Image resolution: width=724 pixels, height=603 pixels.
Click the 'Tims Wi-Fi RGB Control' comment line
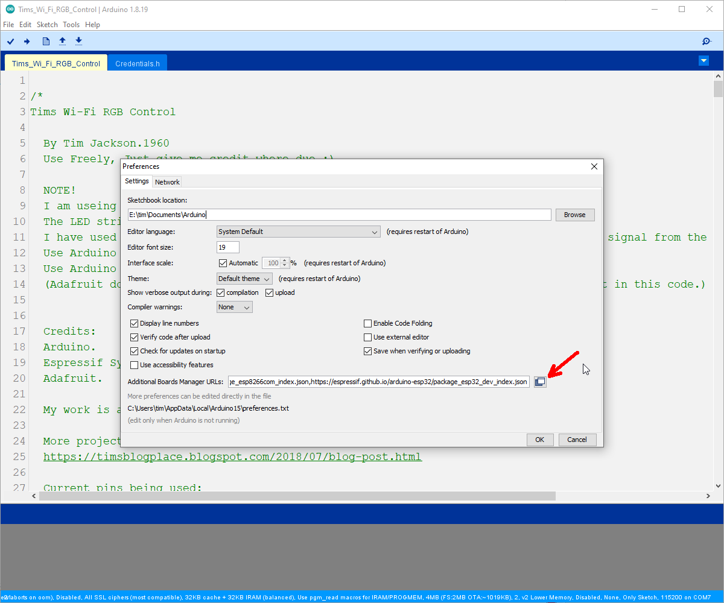(x=103, y=112)
